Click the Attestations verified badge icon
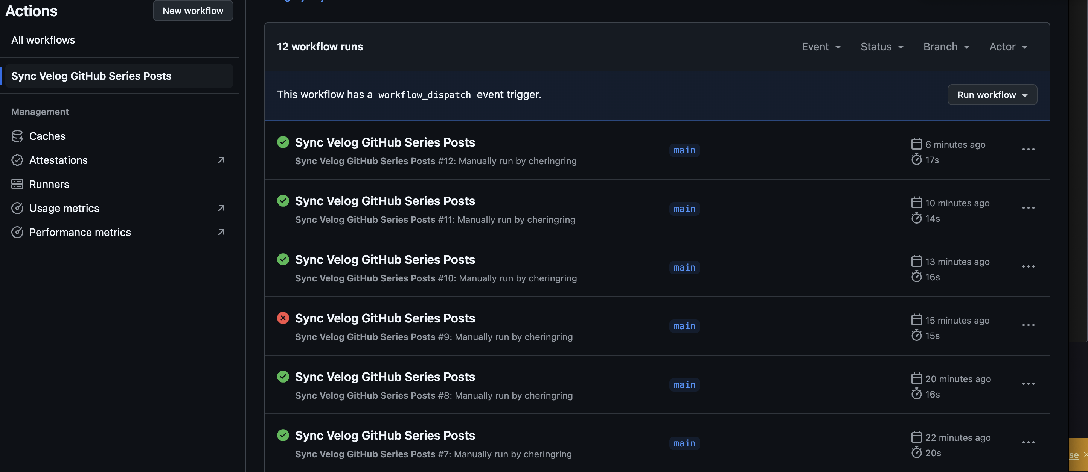 17,160
